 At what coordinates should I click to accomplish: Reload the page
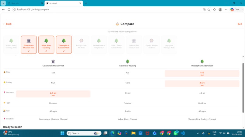(9, 9)
